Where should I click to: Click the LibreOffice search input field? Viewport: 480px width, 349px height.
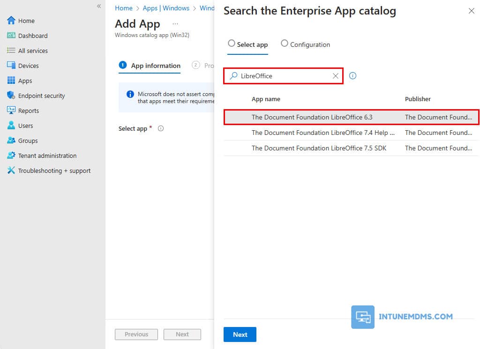(284, 76)
